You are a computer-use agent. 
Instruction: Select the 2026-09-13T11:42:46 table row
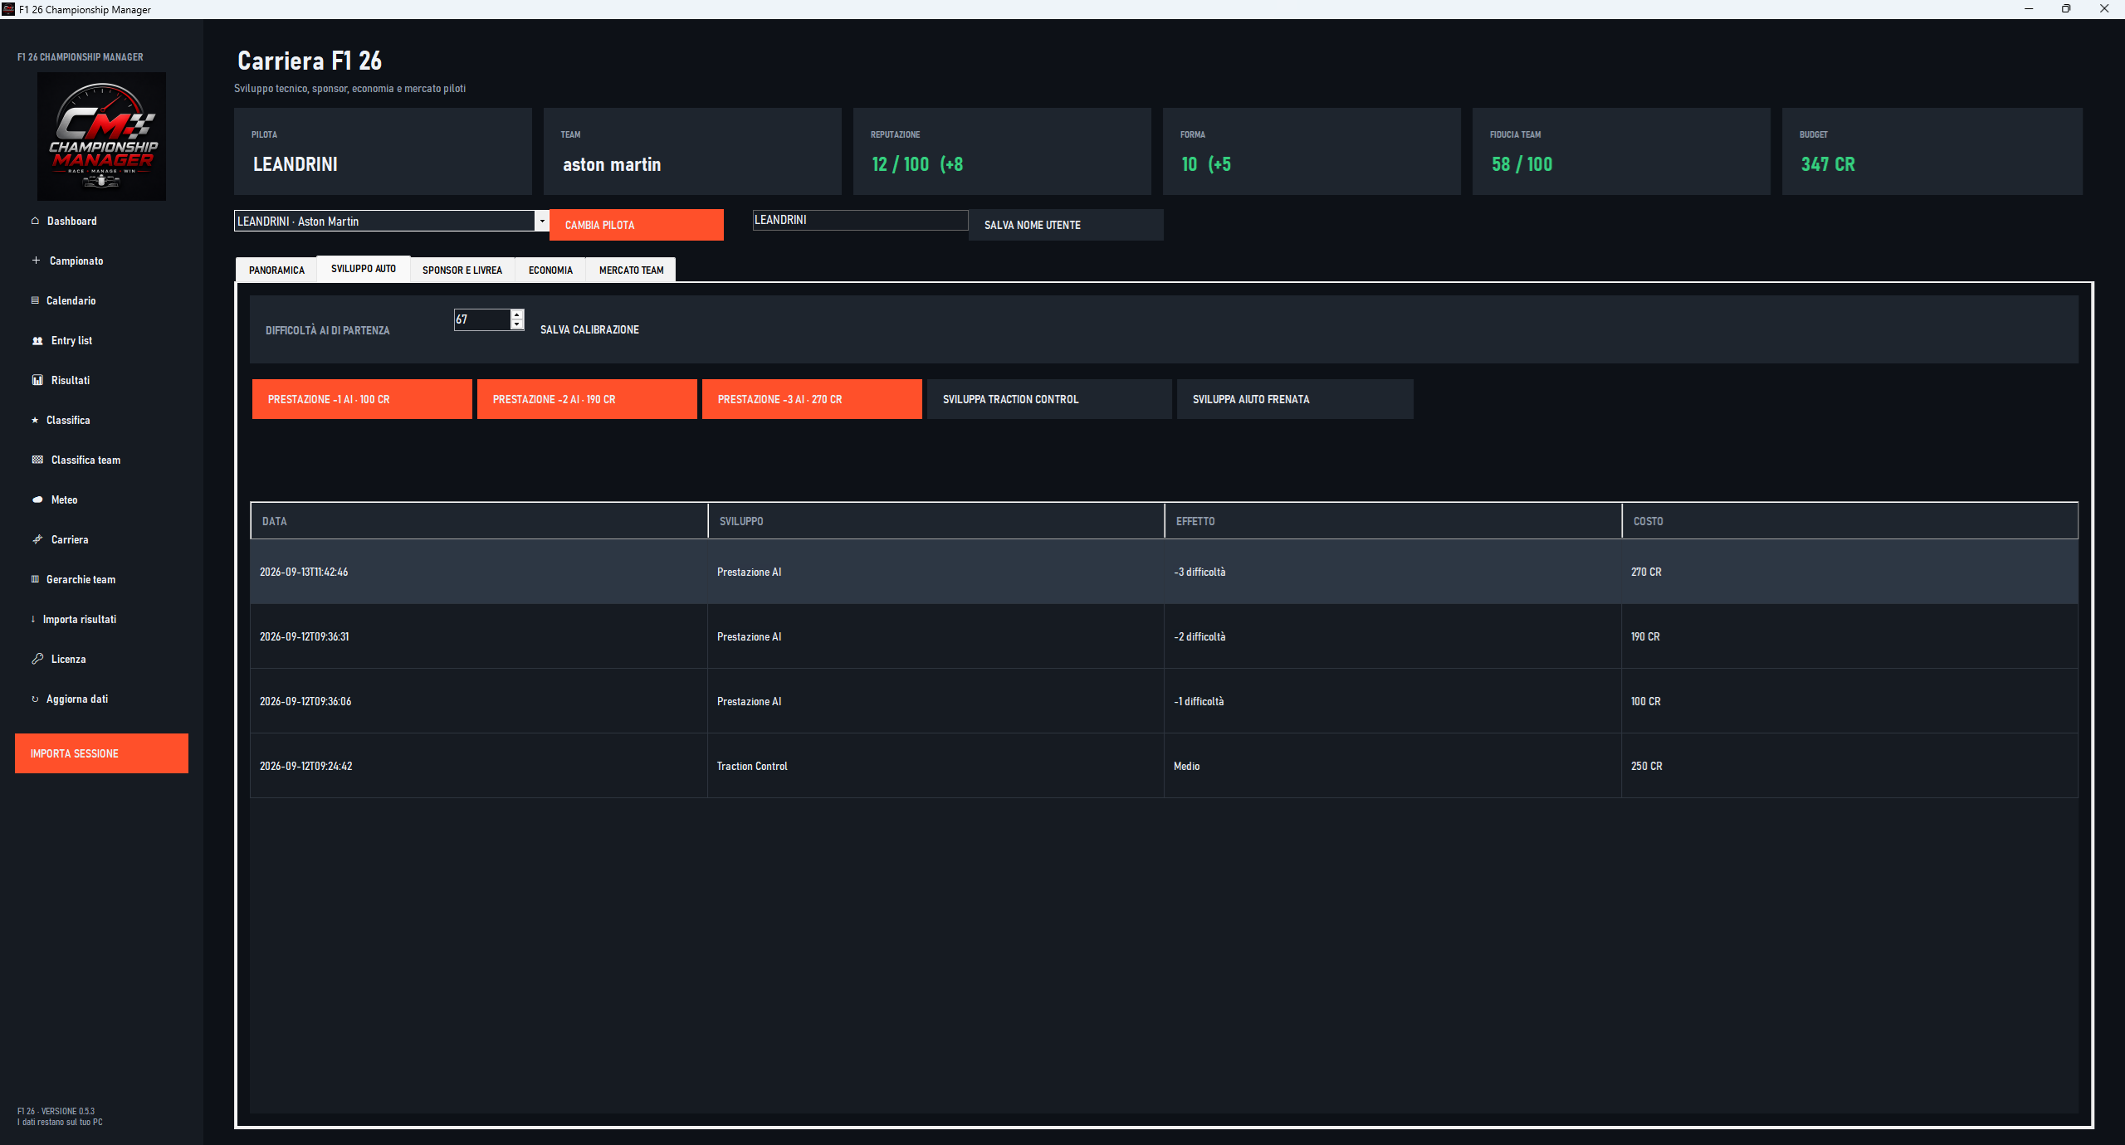1164,572
